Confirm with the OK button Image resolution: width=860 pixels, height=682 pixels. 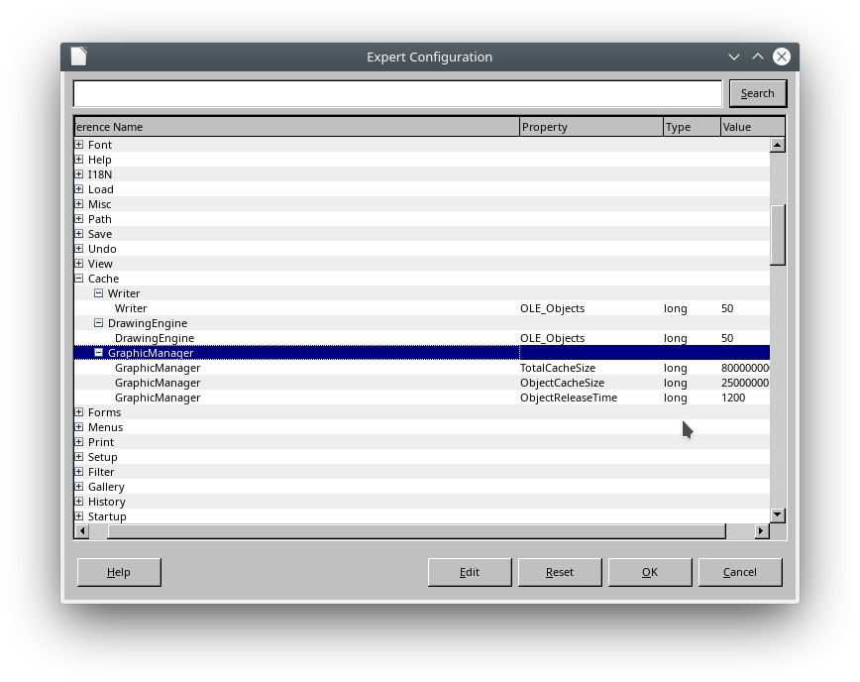coord(649,572)
